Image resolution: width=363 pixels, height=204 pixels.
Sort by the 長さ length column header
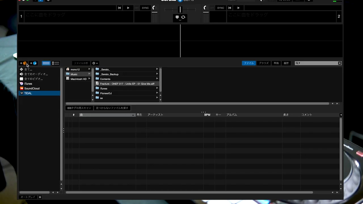tap(291, 115)
